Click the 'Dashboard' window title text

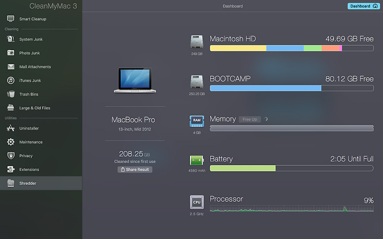click(x=233, y=6)
